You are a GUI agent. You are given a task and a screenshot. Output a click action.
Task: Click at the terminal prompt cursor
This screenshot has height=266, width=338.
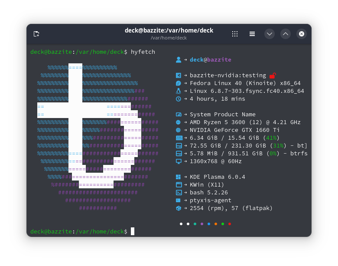point(133,231)
